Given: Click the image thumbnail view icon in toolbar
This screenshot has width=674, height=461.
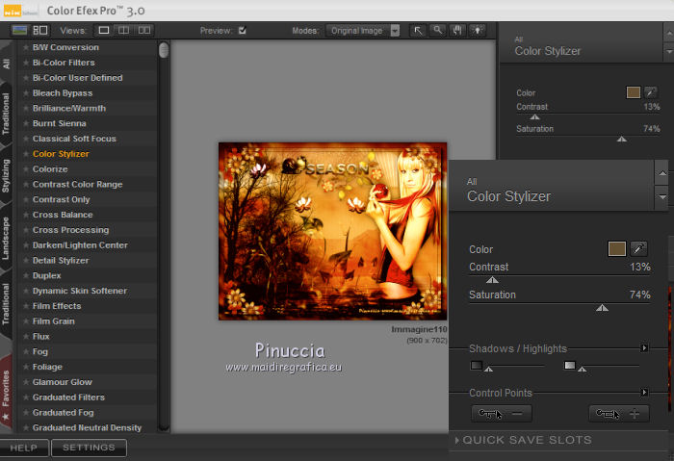Looking at the screenshot, I should click(x=19, y=30).
